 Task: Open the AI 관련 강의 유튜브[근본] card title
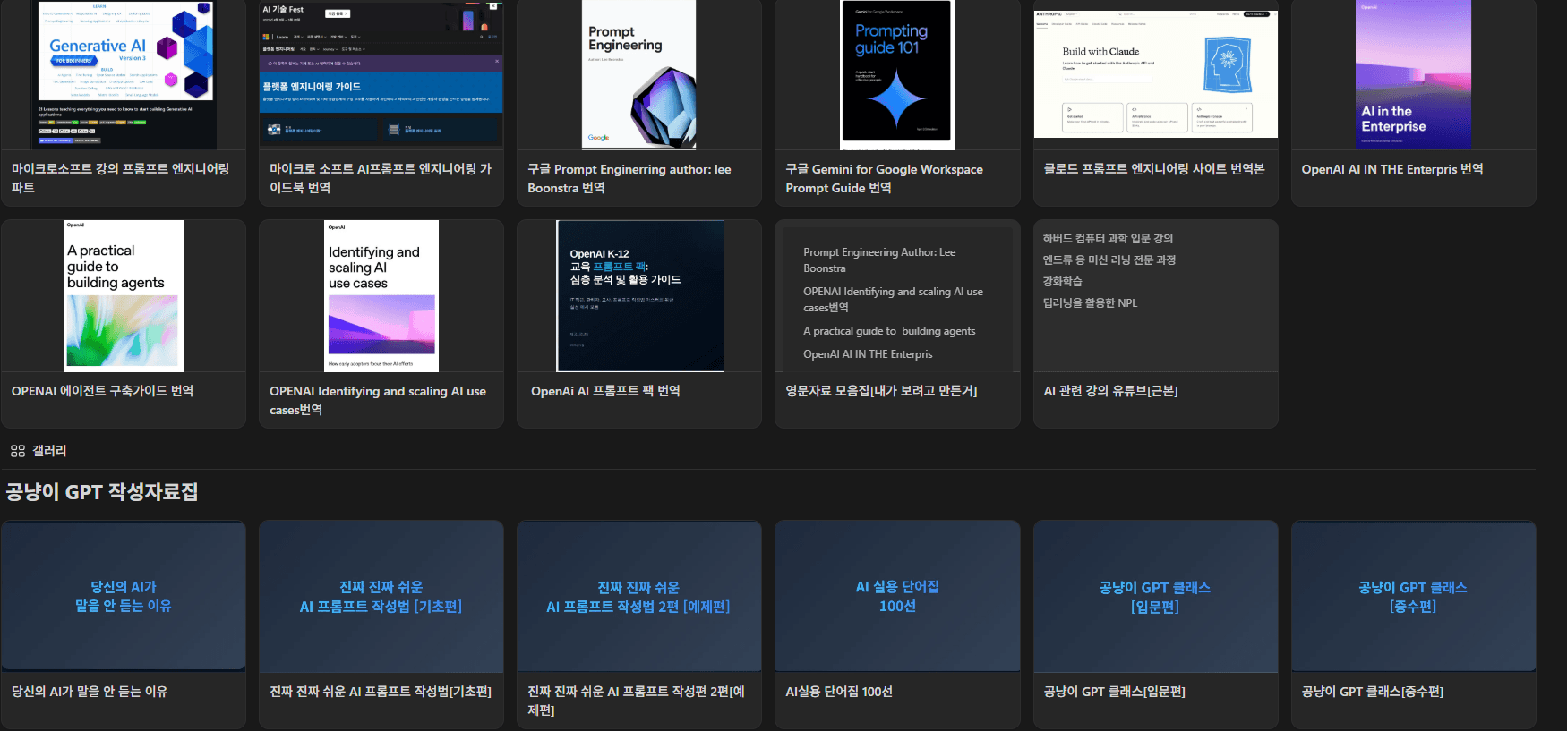click(x=1110, y=391)
